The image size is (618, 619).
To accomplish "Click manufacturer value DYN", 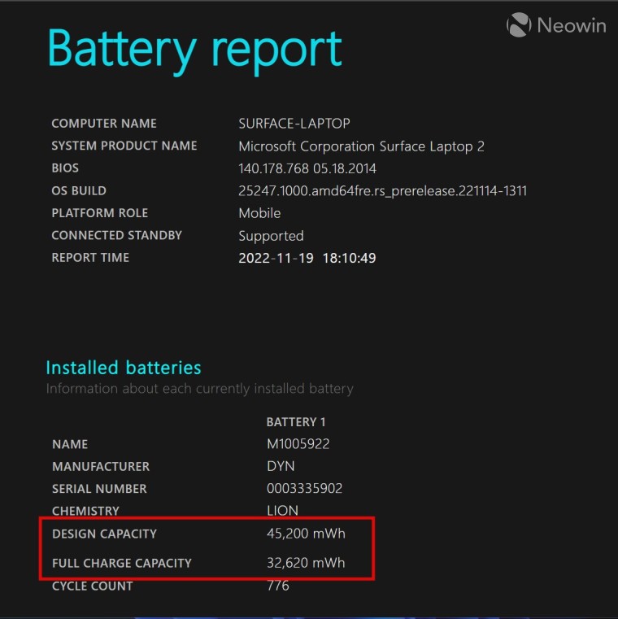I will 281,466.
